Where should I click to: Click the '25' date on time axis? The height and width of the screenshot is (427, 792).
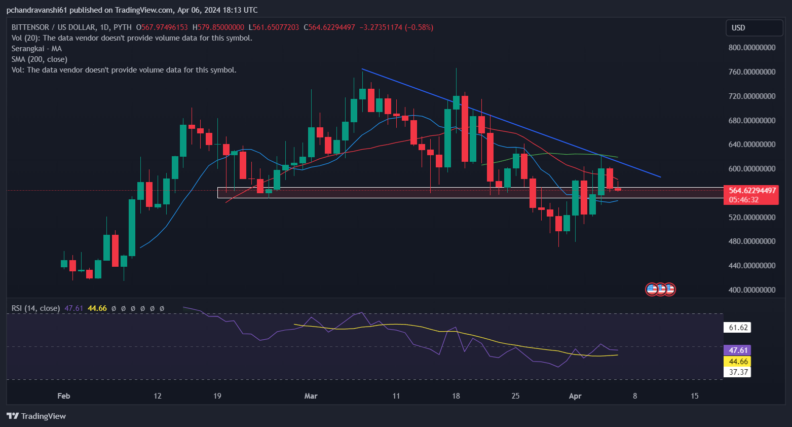coord(515,396)
